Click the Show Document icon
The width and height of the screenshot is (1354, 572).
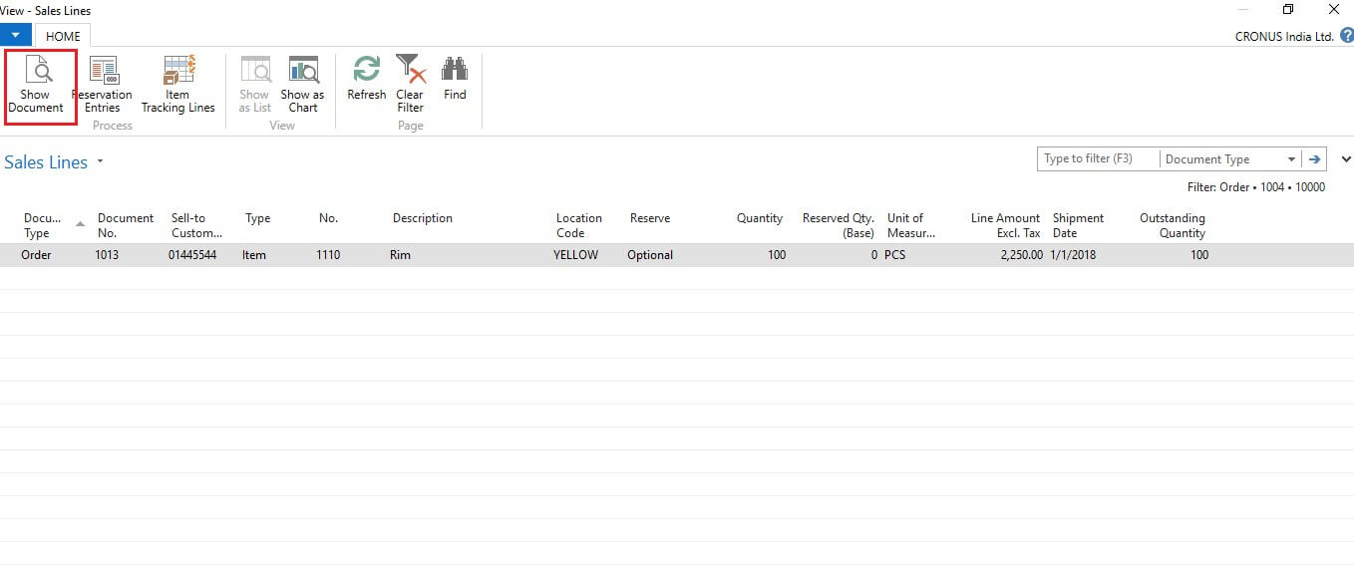point(36,72)
